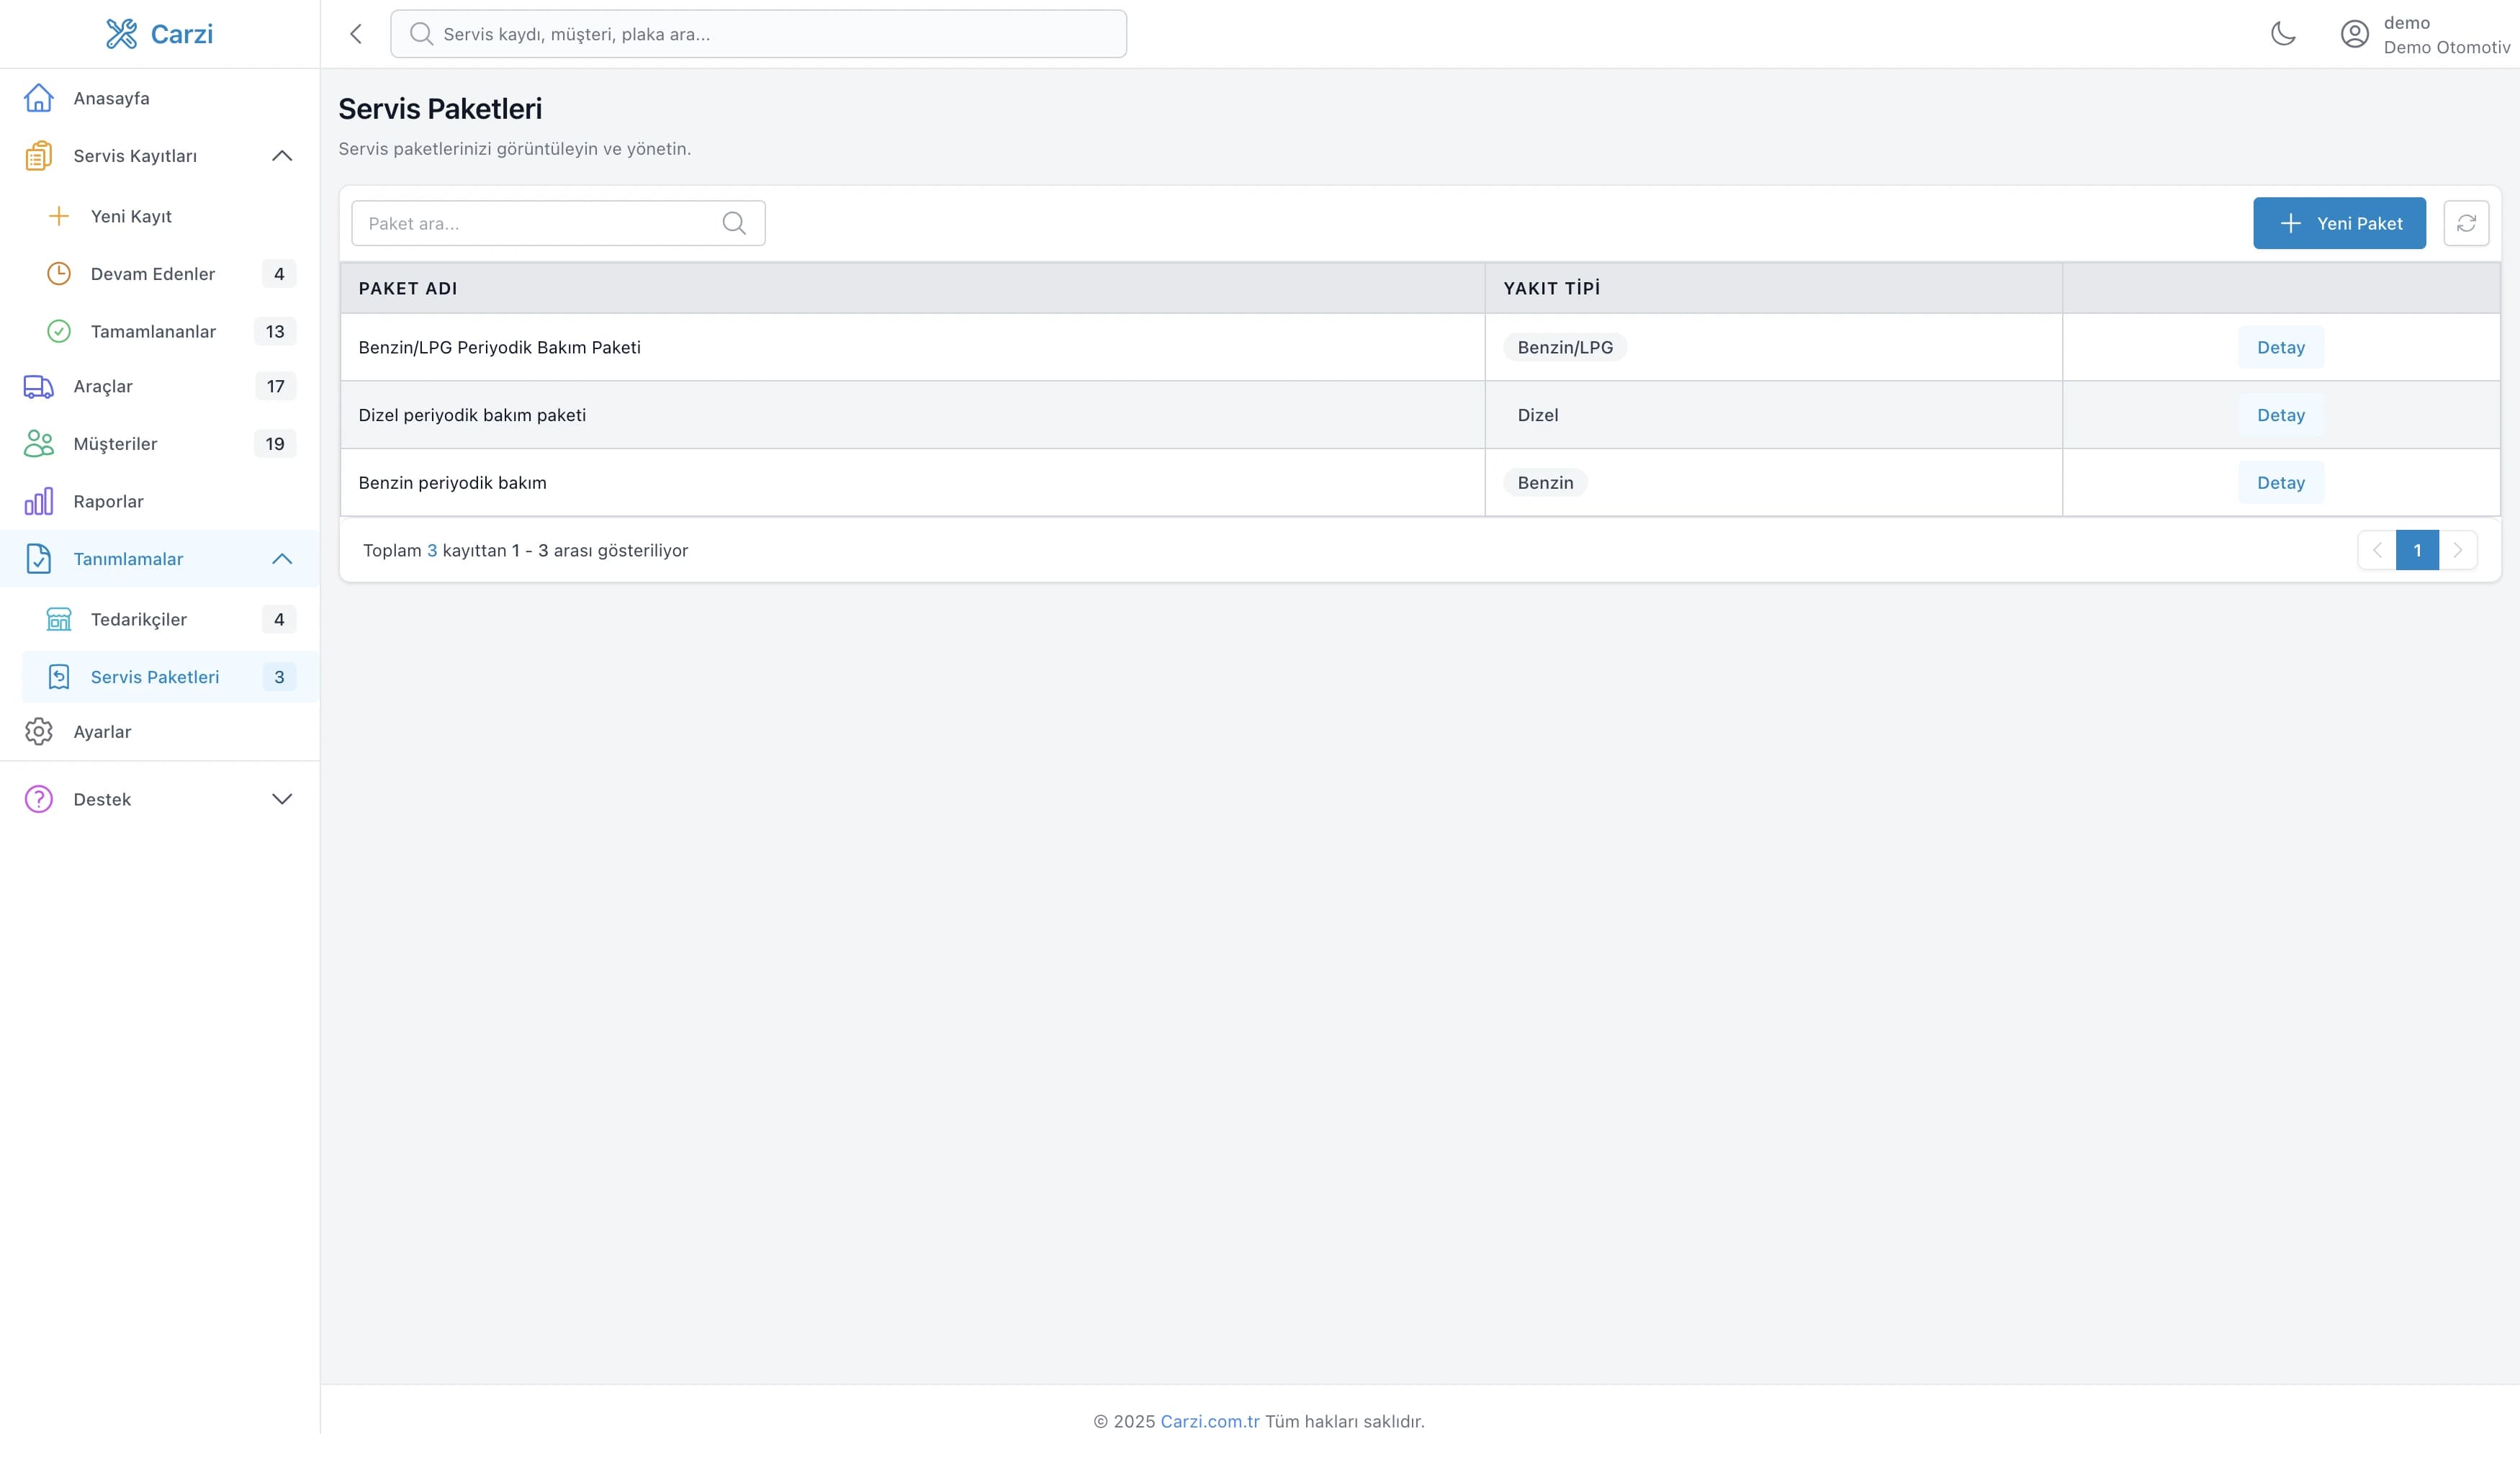Click the checkmark icon for Tamamlananlar
2520x1457 pixels.
coord(59,331)
